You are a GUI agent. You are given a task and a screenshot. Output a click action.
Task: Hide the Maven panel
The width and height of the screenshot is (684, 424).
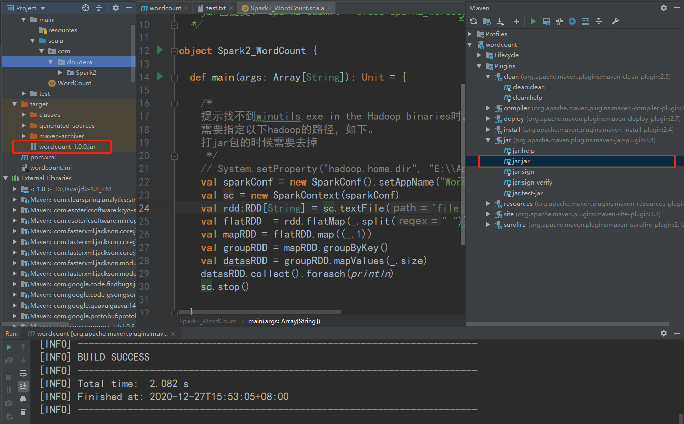pos(676,8)
